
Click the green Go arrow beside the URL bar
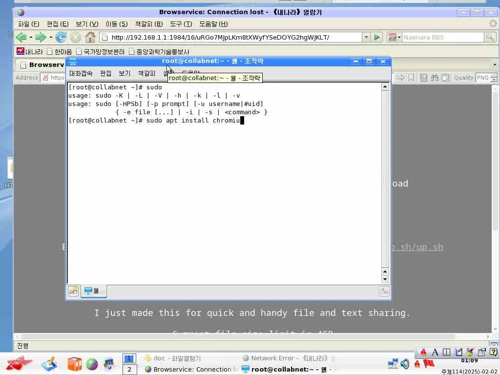click(377, 37)
